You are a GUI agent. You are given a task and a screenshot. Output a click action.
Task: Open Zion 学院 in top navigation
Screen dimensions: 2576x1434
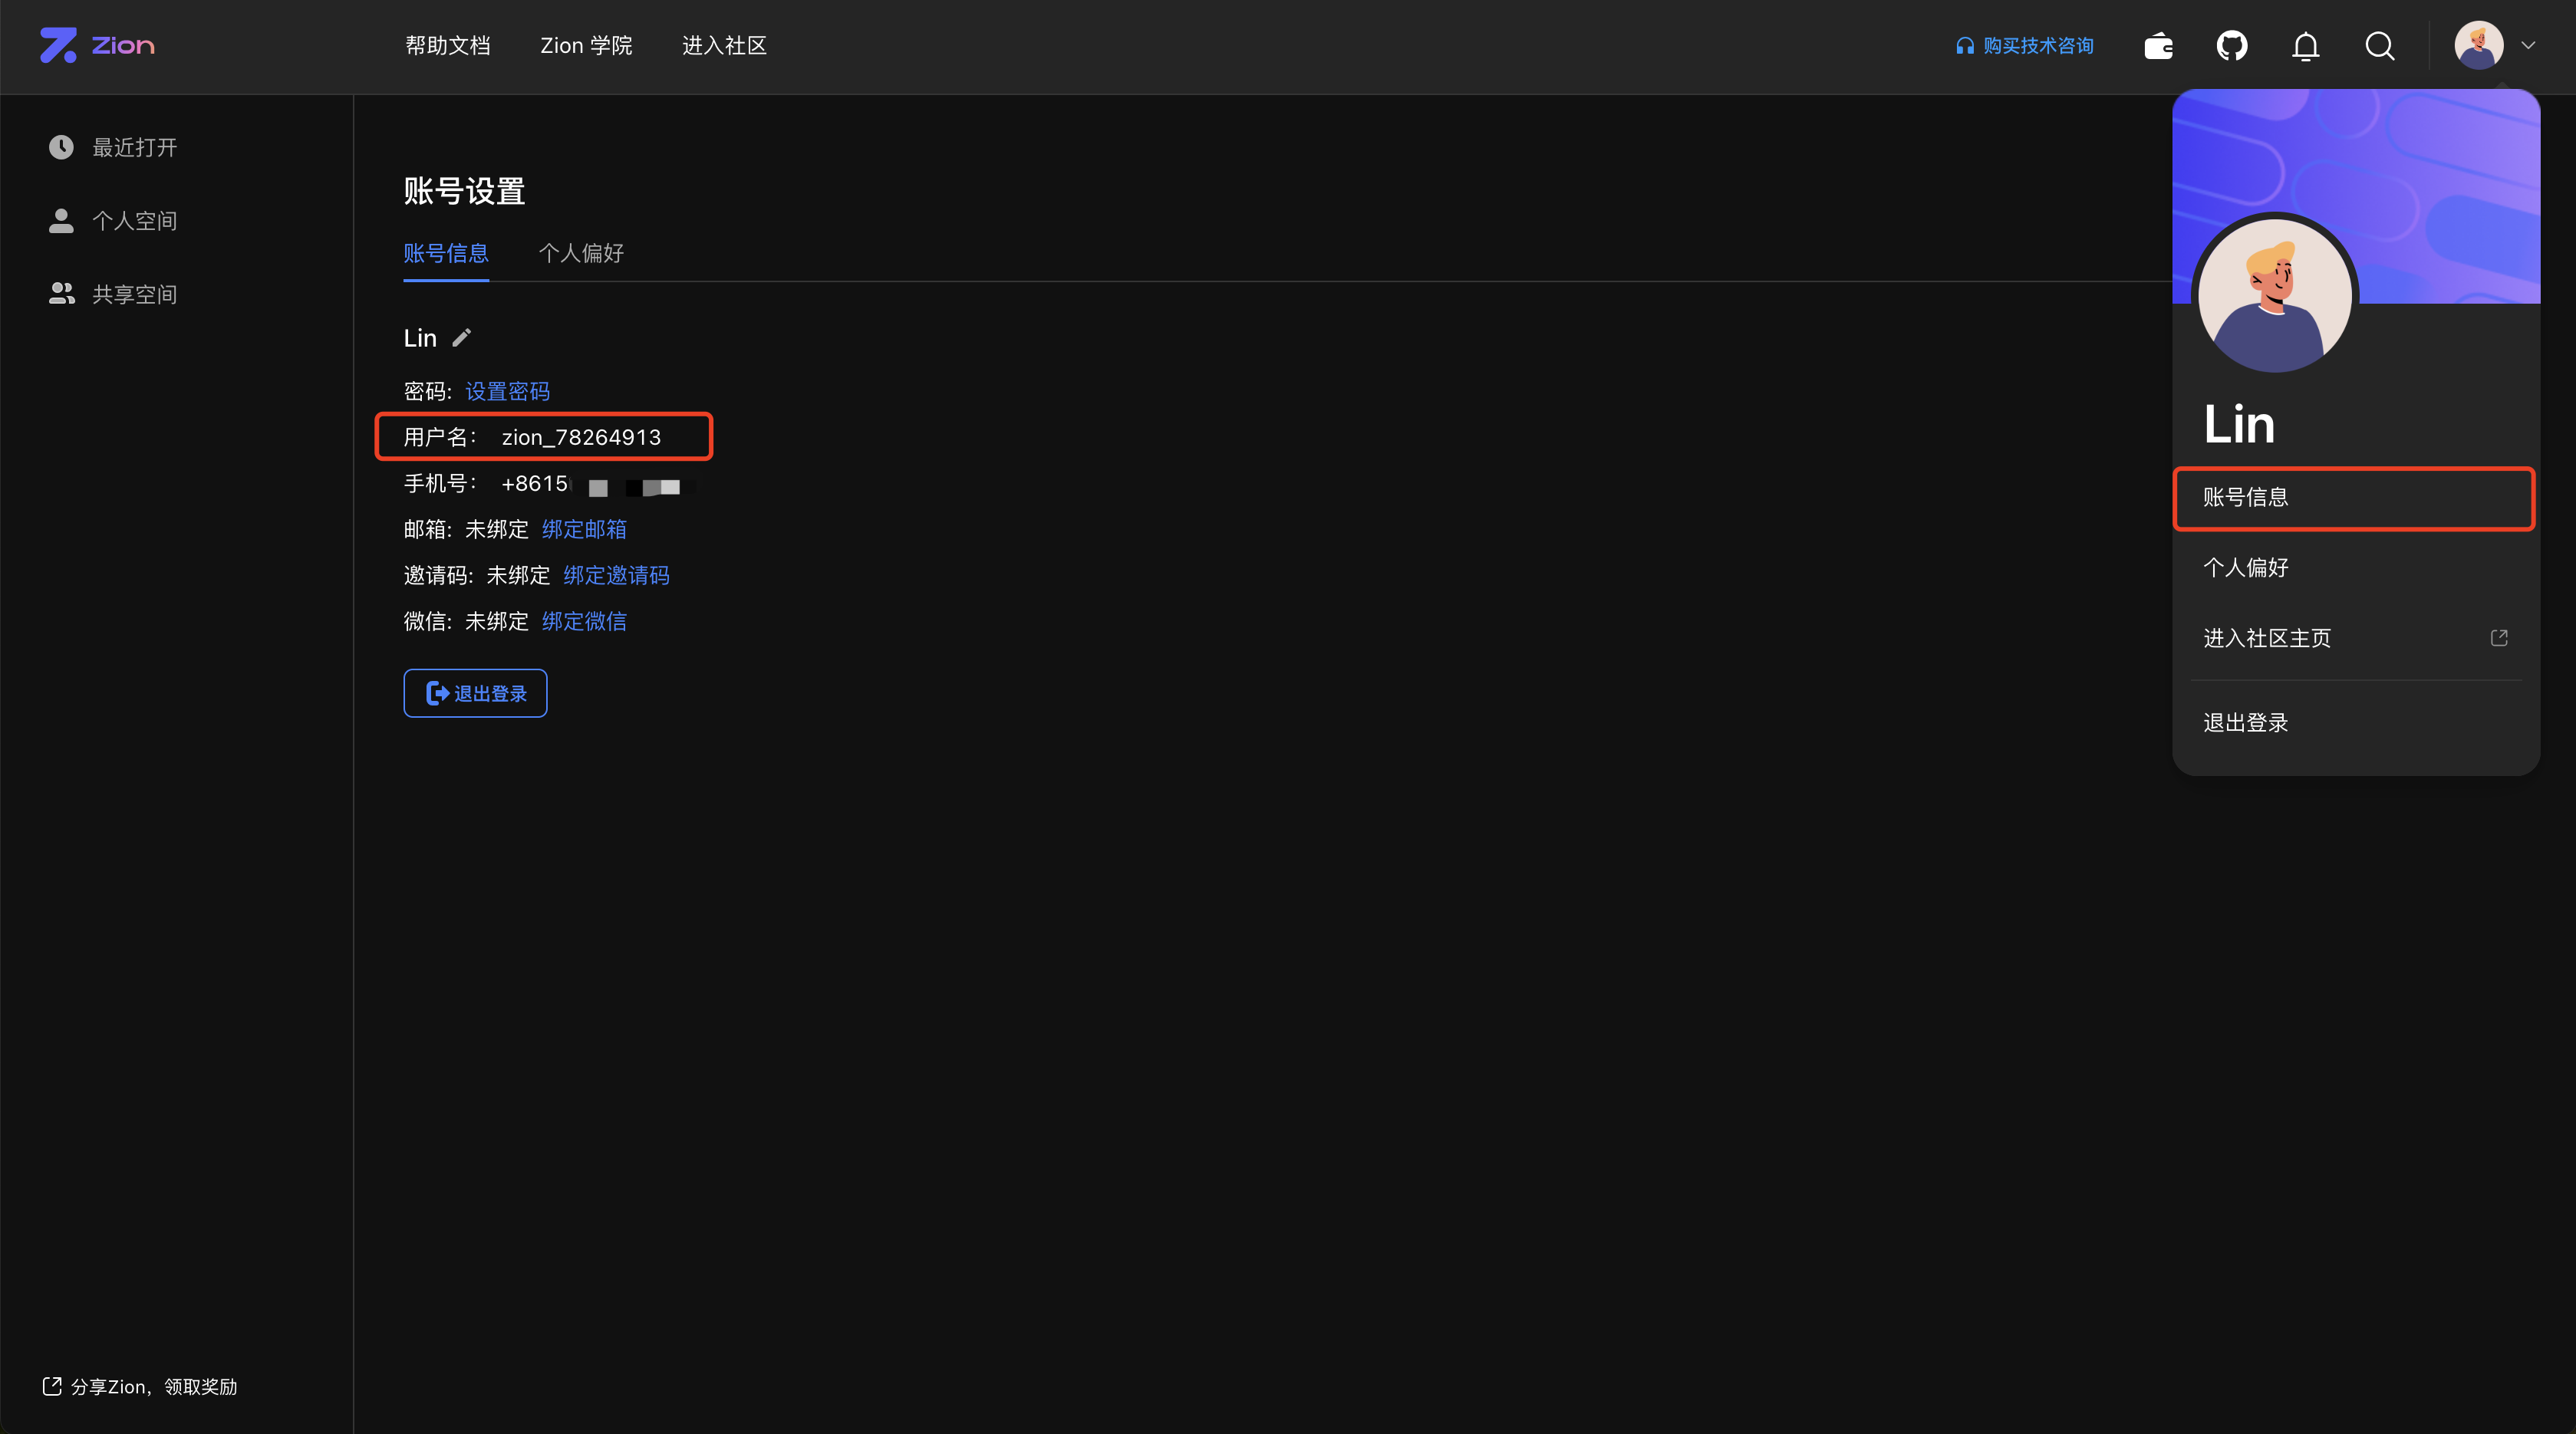[586, 46]
